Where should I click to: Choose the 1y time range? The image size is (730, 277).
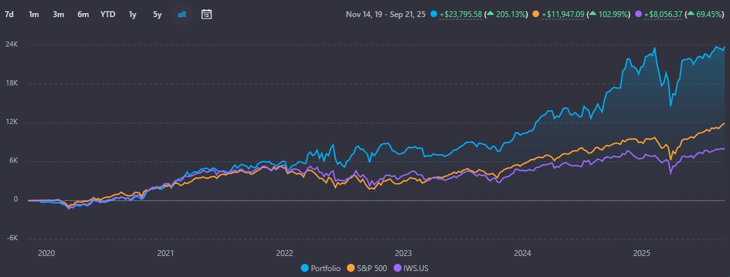click(x=133, y=14)
